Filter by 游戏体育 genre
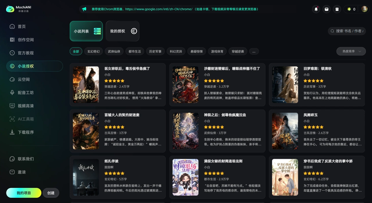The height and width of the screenshot is (203, 372). [217, 51]
